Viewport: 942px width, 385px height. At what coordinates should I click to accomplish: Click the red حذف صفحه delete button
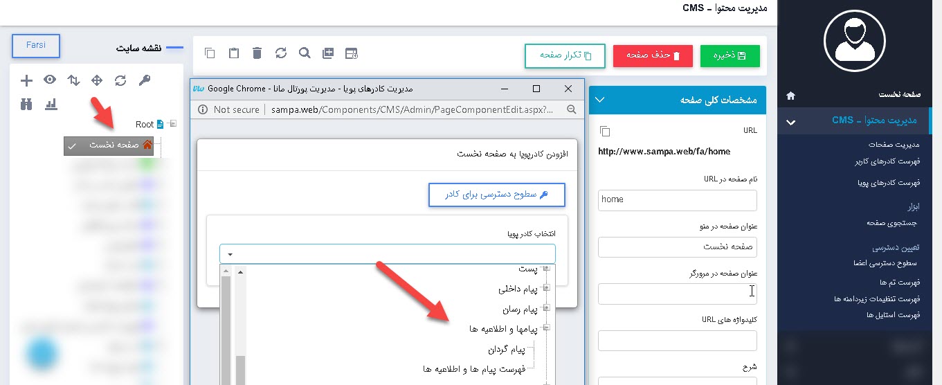653,55
